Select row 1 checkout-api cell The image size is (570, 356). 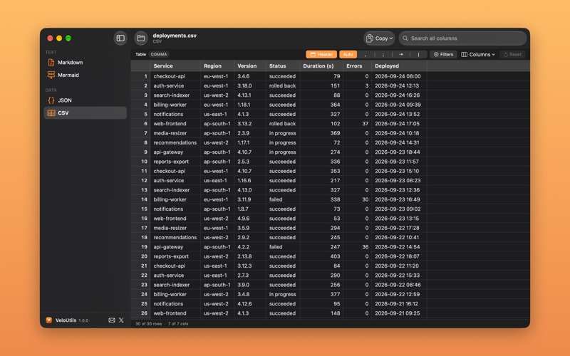coord(175,76)
